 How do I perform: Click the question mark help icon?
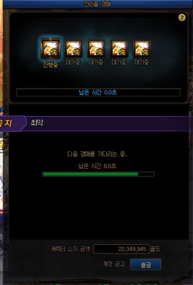[182, 18]
